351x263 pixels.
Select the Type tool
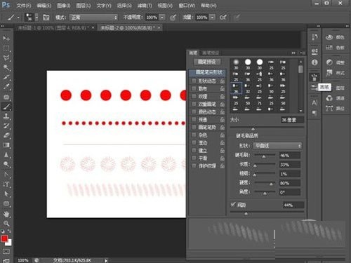pyautogui.click(x=6, y=184)
